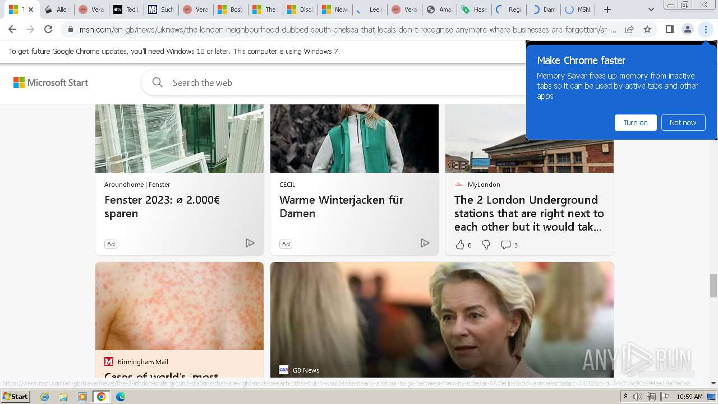Switch to the 'Alle' tab

(x=56, y=10)
